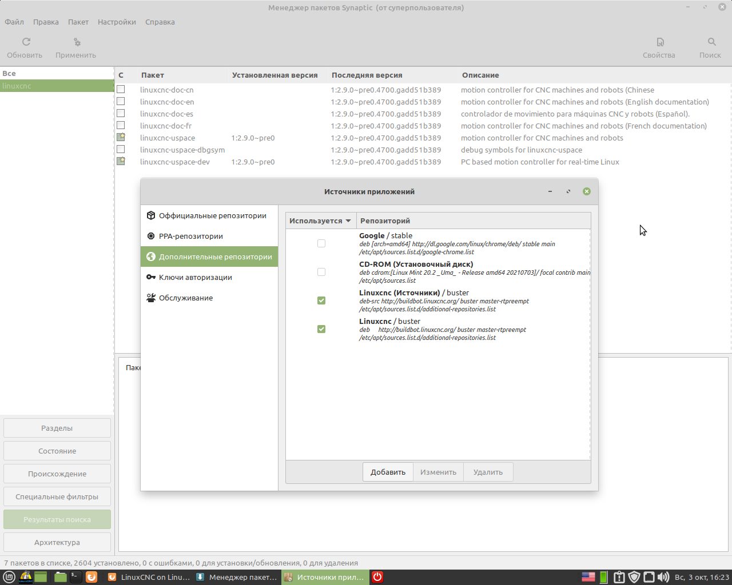Click the green battery indicator tray icon
This screenshot has height=585, width=732.
603,577
